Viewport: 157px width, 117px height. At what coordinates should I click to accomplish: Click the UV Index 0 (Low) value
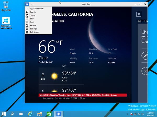coord(111,62)
